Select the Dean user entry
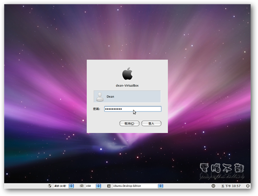The height and width of the screenshot is (196, 258). click(x=127, y=96)
